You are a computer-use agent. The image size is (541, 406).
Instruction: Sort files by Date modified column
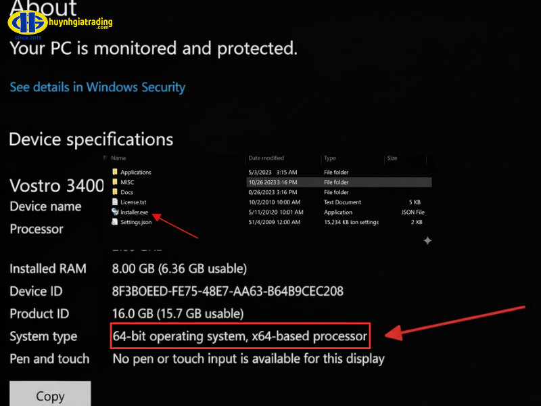coord(266,158)
